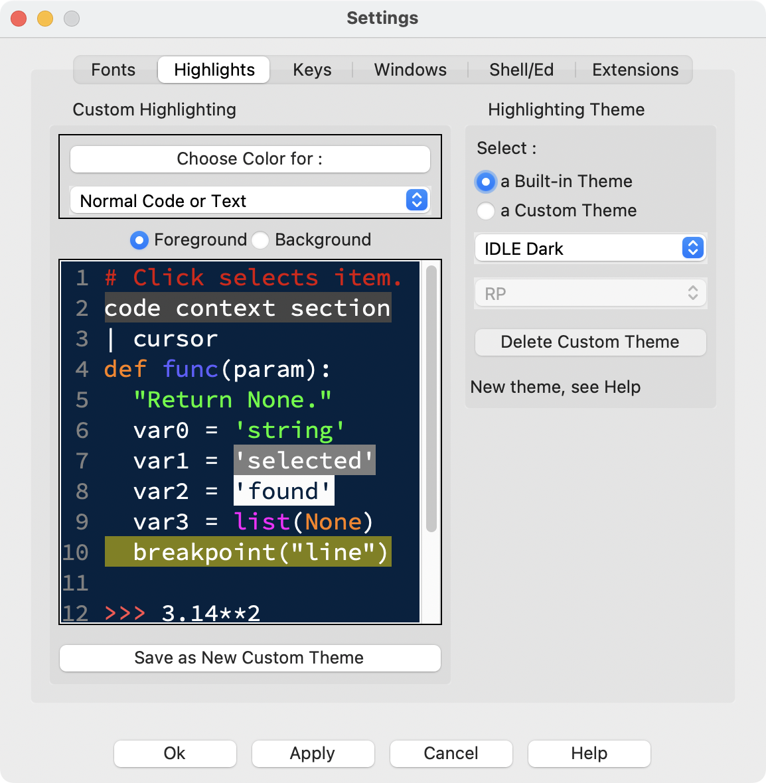Select the Foreground radio button
The image size is (766, 783).
pyautogui.click(x=139, y=240)
